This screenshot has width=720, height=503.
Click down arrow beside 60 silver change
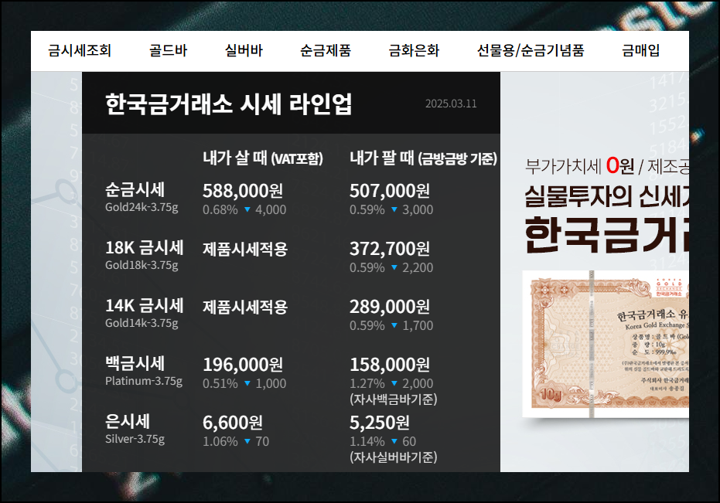[394, 441]
